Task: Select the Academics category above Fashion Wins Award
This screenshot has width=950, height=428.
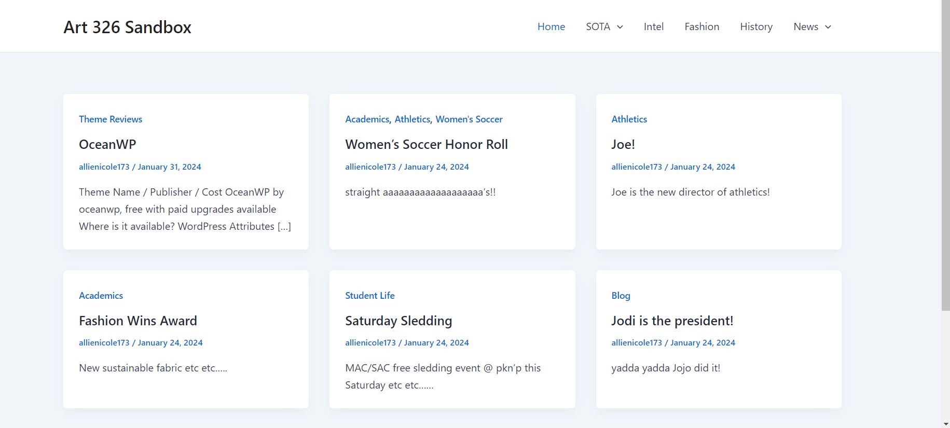Action: click(x=101, y=296)
